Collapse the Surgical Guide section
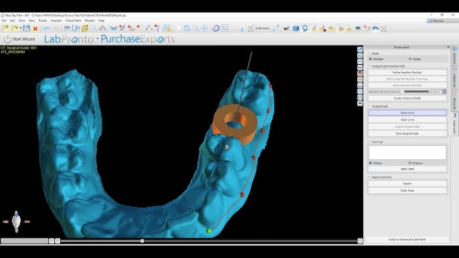The image size is (459, 258). click(369, 106)
